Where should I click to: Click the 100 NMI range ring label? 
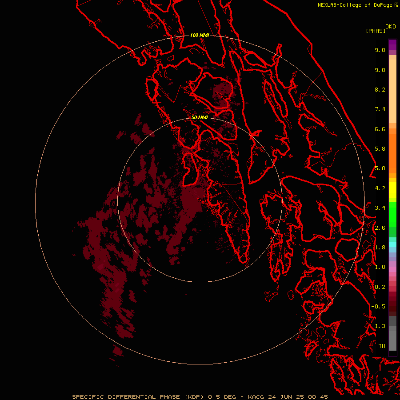200,35
